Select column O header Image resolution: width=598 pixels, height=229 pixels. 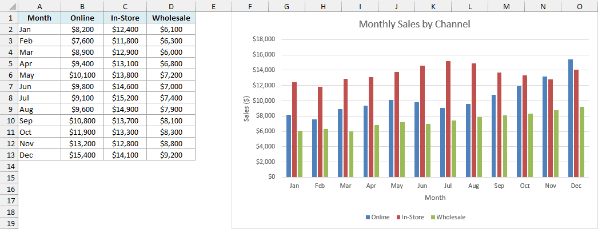point(580,6)
